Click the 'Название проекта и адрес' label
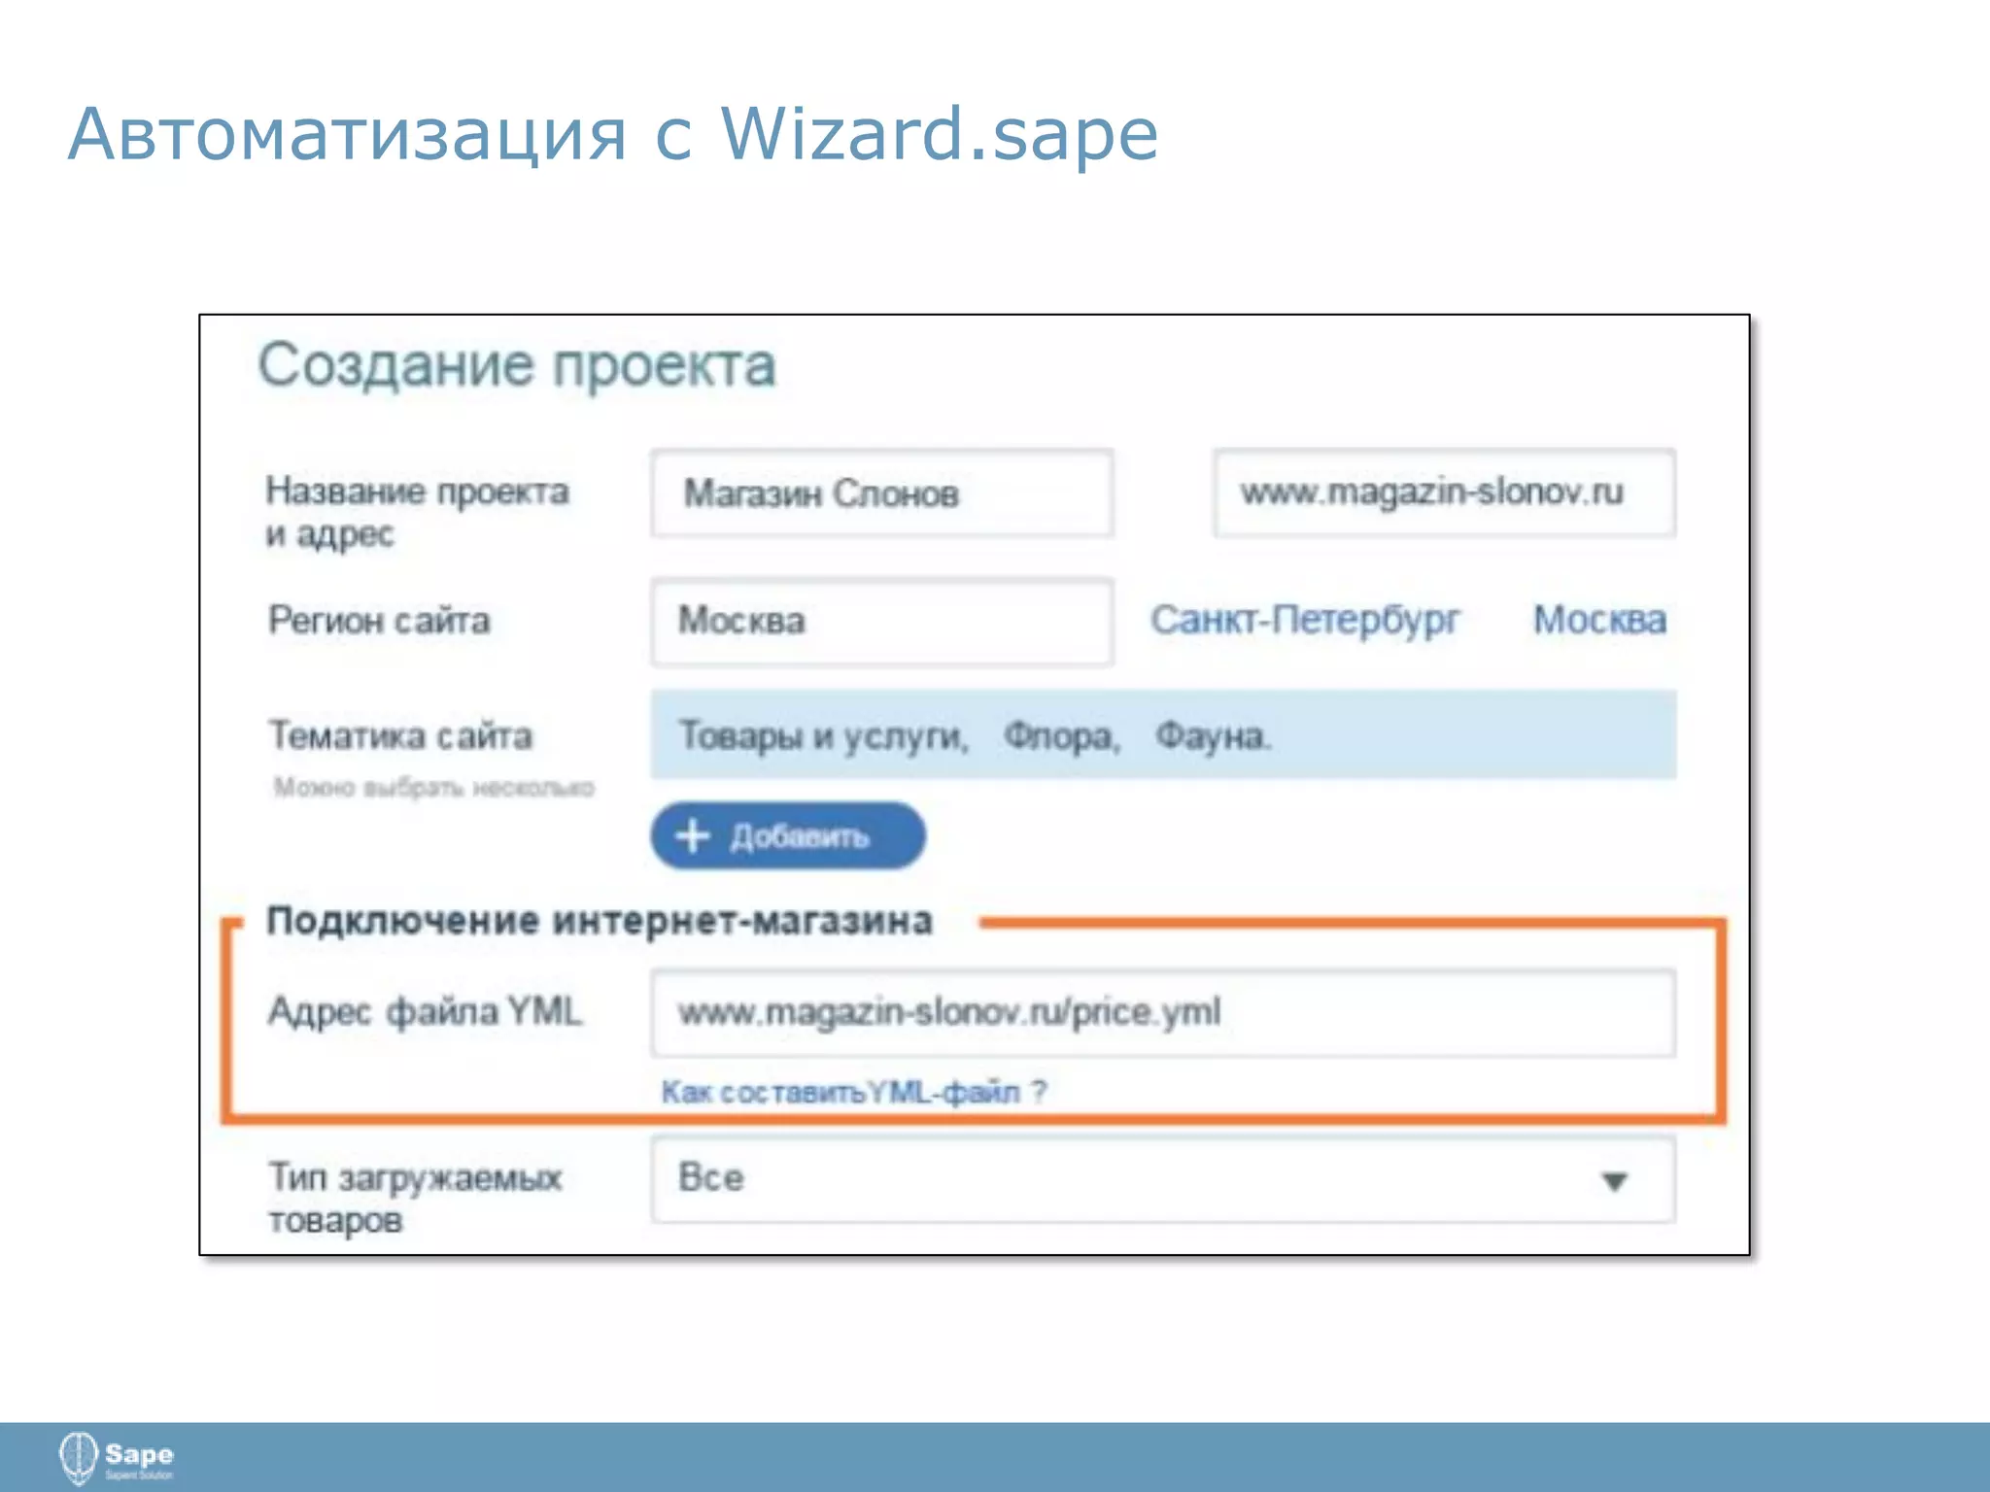 tap(418, 512)
